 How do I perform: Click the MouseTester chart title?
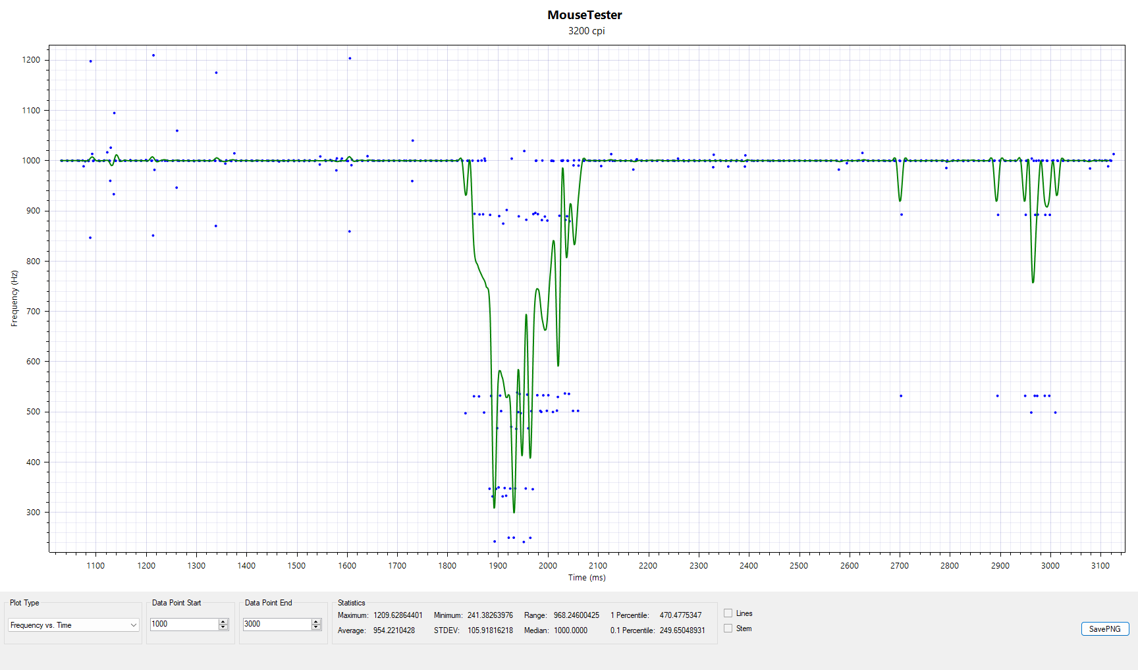[585, 15]
